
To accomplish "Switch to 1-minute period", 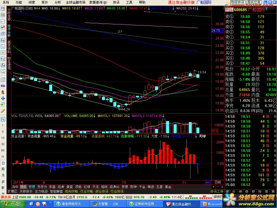I will pyautogui.click(x=3, y=125).
